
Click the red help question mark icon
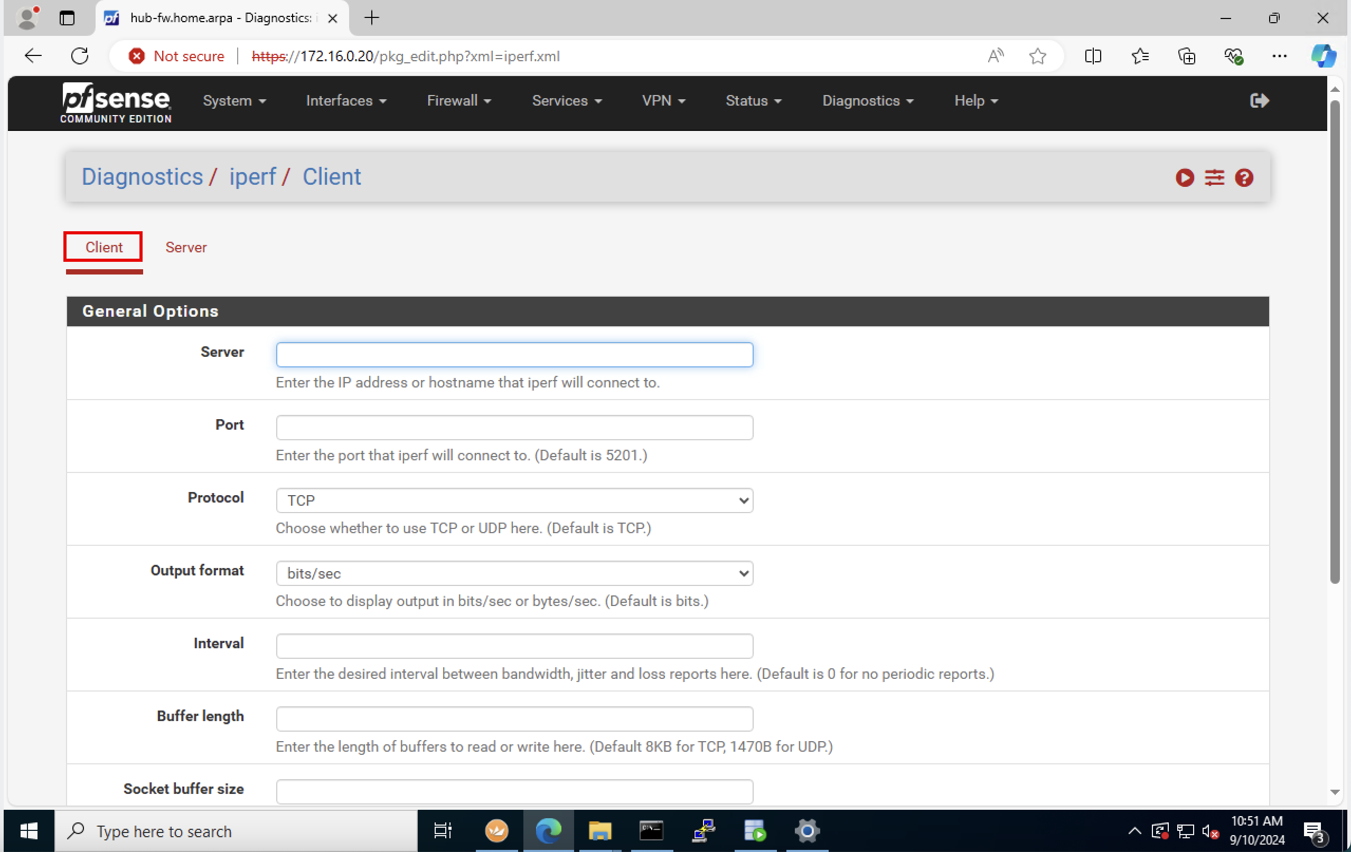(1244, 178)
